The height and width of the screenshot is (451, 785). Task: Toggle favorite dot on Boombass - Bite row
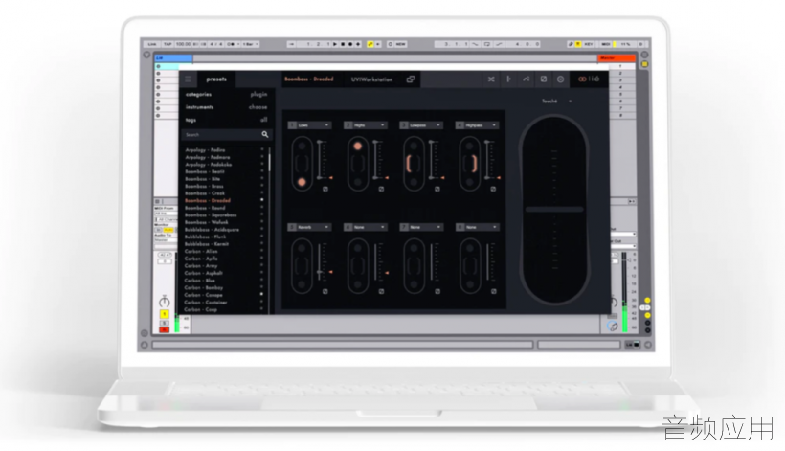[261, 179]
